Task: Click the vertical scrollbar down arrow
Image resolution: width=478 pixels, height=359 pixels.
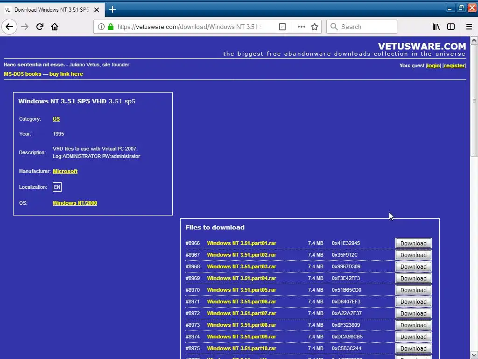Action: (x=474, y=355)
